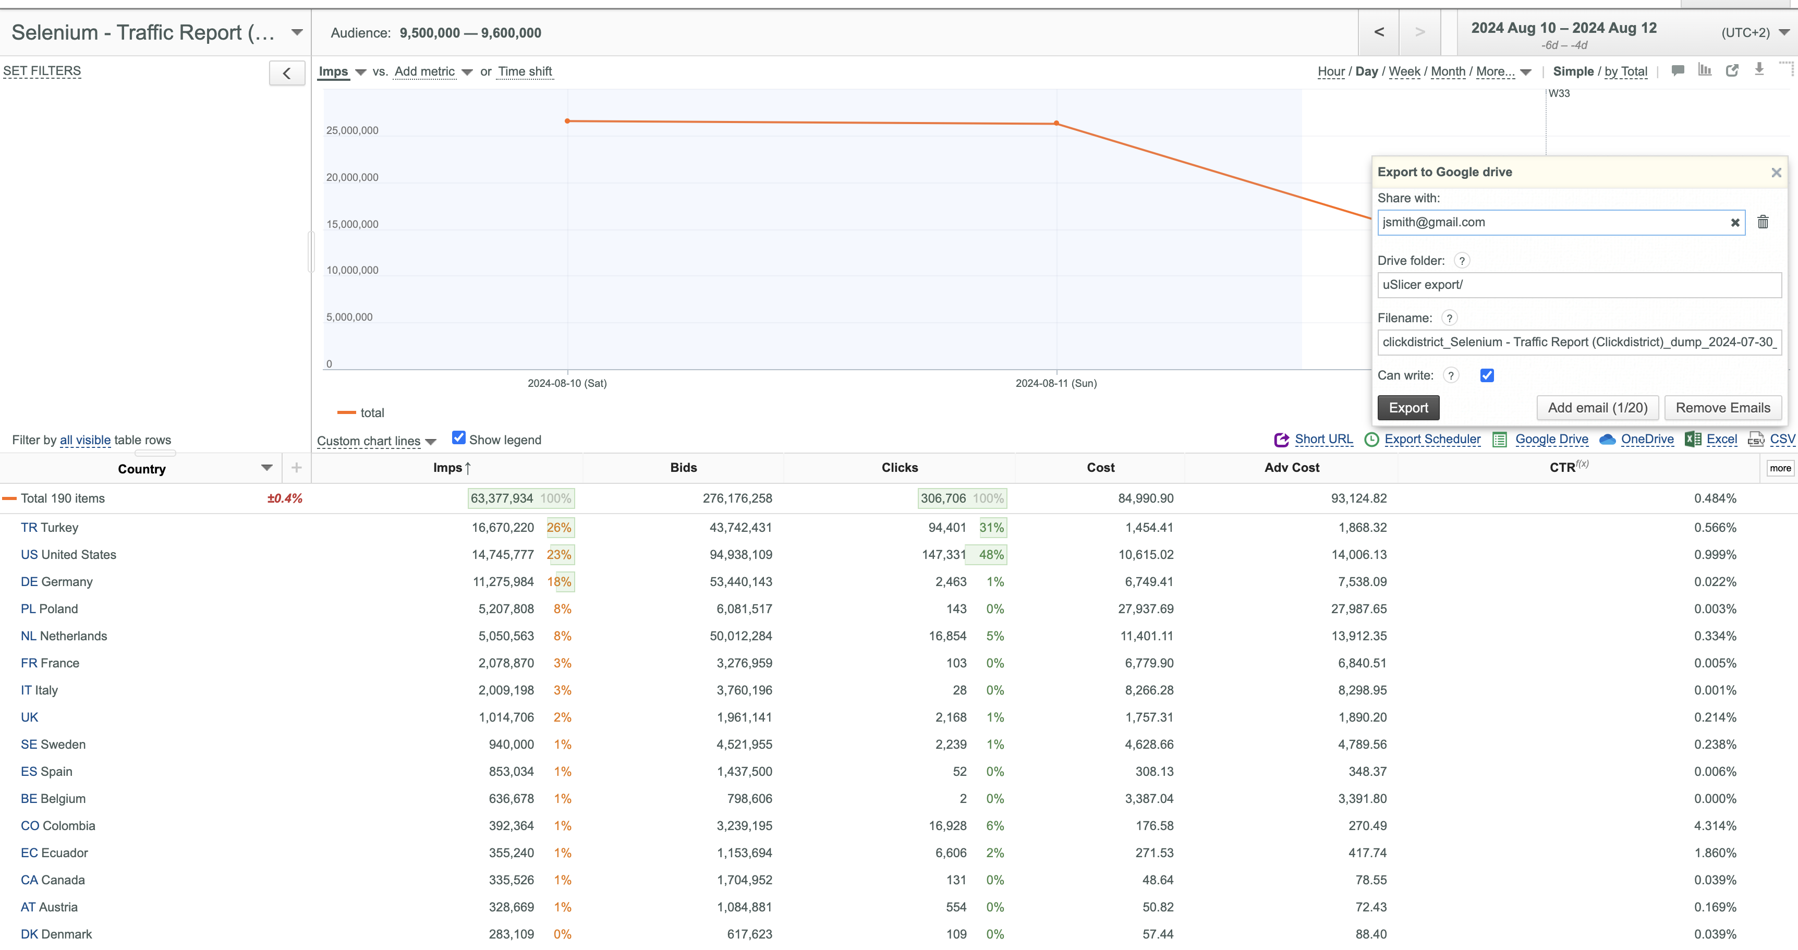
Task: Open chart in new window icon
Action: click(1732, 70)
